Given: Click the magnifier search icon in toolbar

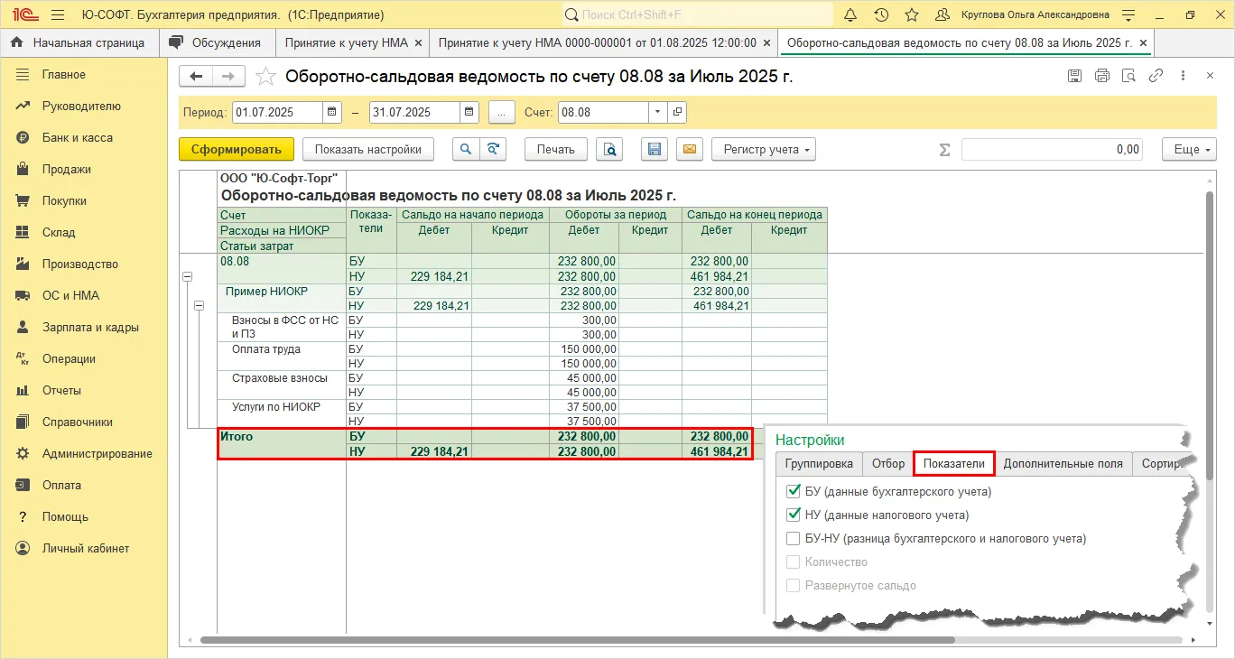Looking at the screenshot, I should point(466,150).
